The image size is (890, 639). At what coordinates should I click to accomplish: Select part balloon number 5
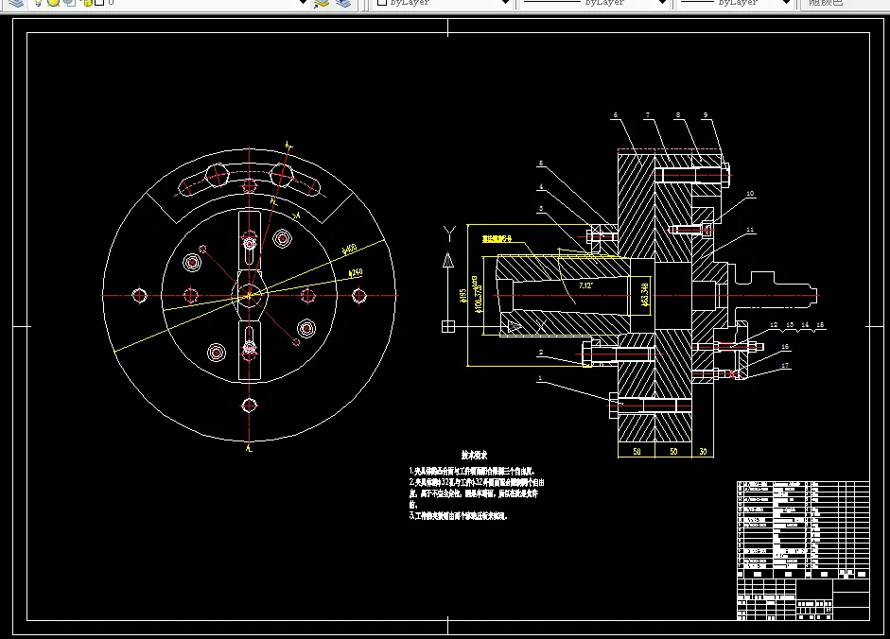point(541,164)
